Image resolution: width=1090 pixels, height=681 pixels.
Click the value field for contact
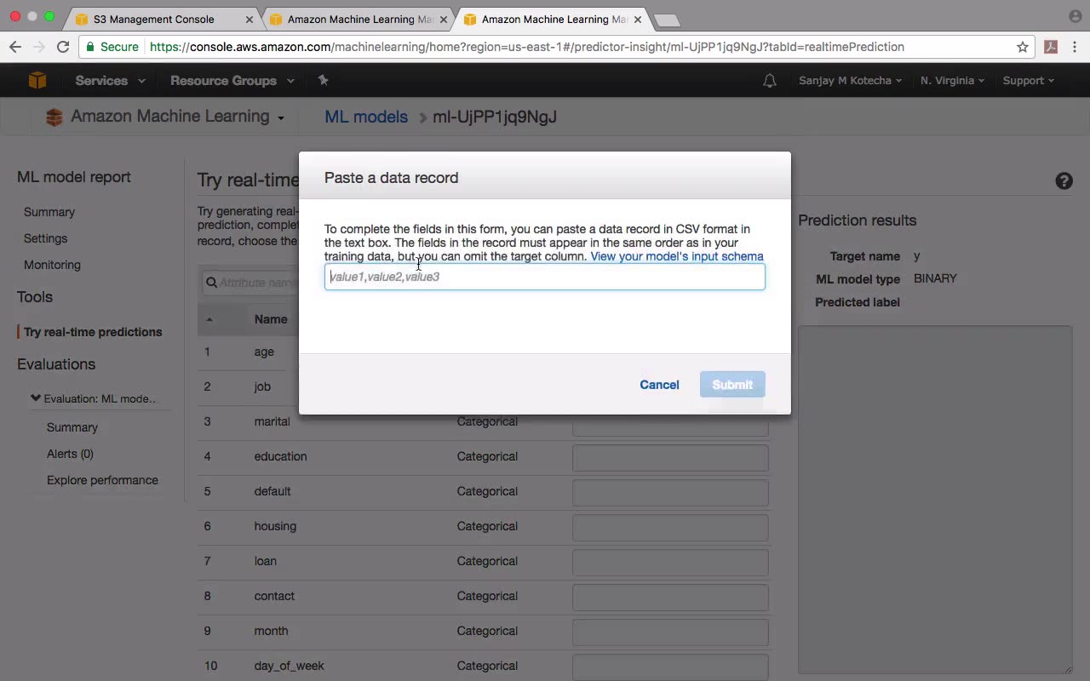click(x=670, y=597)
